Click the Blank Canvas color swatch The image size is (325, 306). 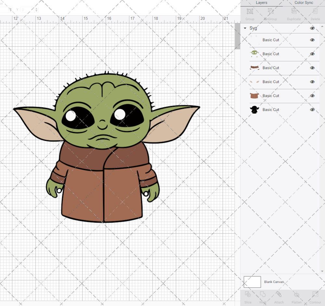click(252, 282)
